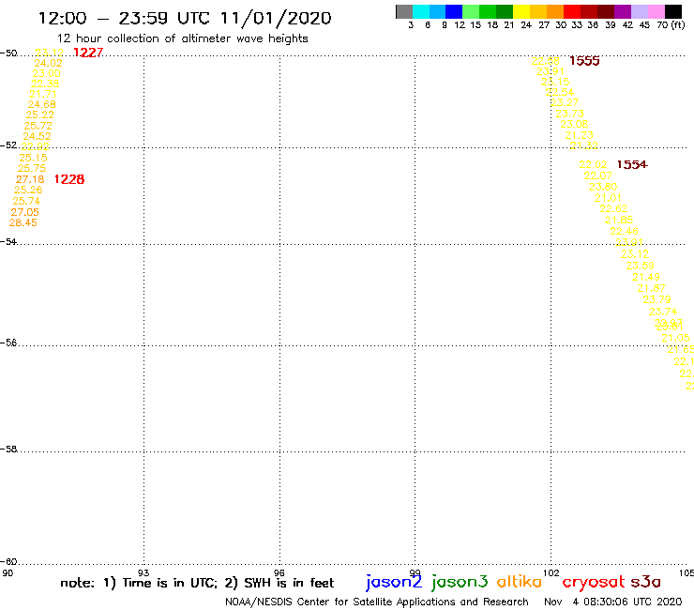This screenshot has height=610, width=694.
Task: Click wave height value 24.68
Action: click(41, 104)
